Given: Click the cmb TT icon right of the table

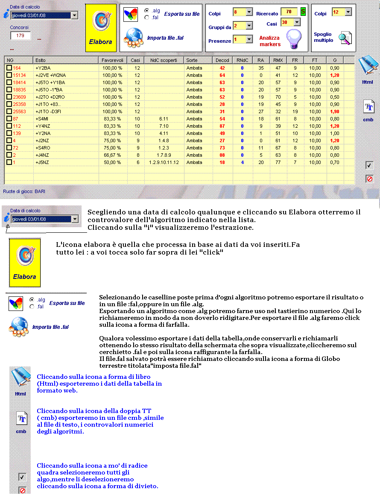Looking at the screenshot, I should coord(368,107).
